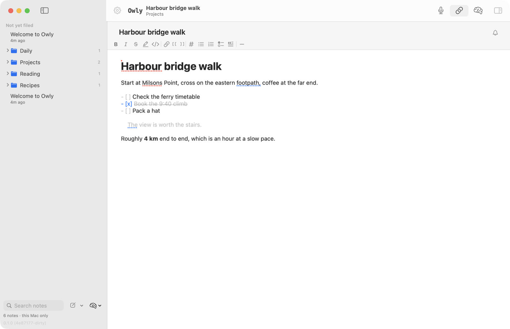This screenshot has height=329, width=510.
Task: Open settings with the gear icon
Action: coord(117,11)
